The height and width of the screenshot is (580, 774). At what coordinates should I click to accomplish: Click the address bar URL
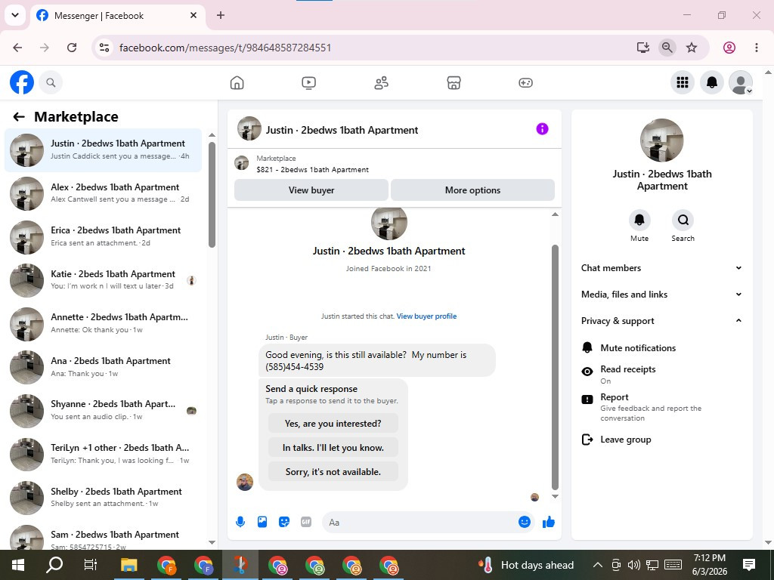click(225, 48)
